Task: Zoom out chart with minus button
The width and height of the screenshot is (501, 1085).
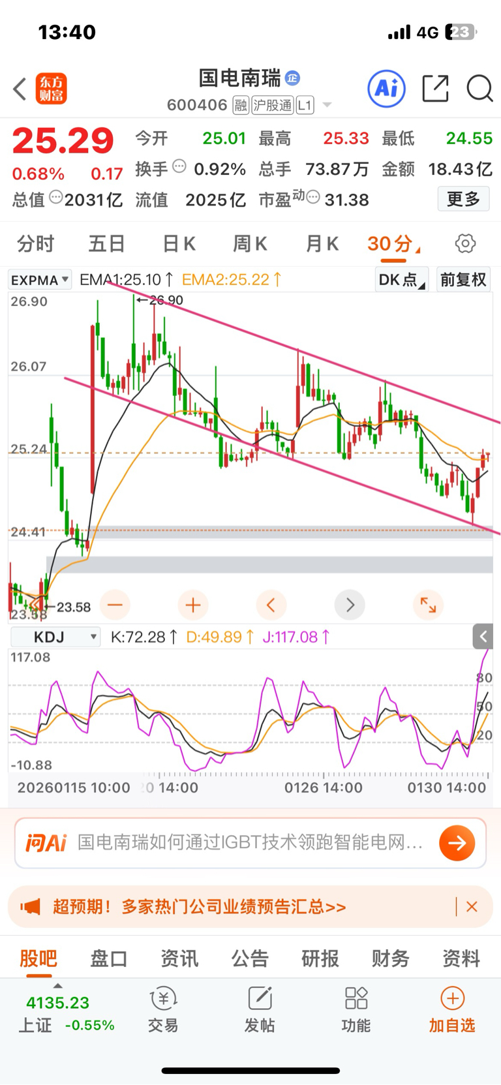Action: tap(115, 605)
